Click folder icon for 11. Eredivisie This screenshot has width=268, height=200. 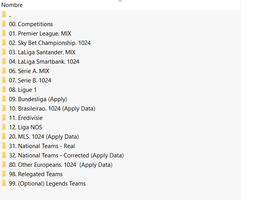pyautogui.click(x=4, y=118)
